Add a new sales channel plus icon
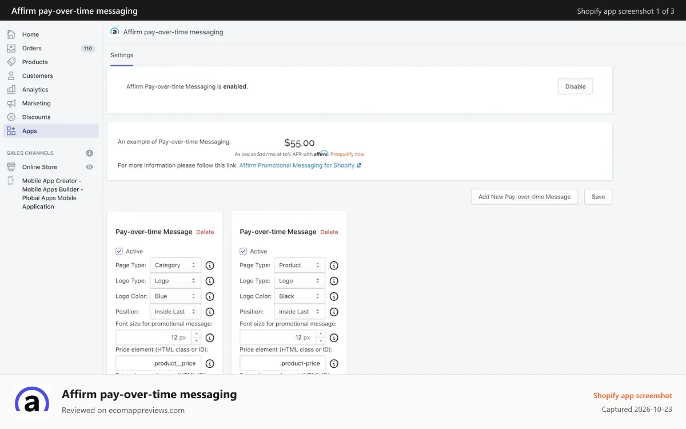Viewport: 686px width, 429px height. (89, 153)
